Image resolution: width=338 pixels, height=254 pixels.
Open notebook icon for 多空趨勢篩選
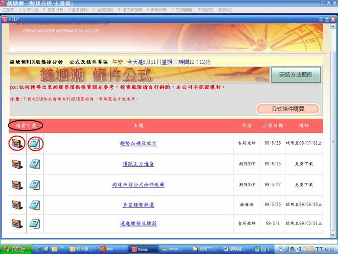tap(35, 204)
